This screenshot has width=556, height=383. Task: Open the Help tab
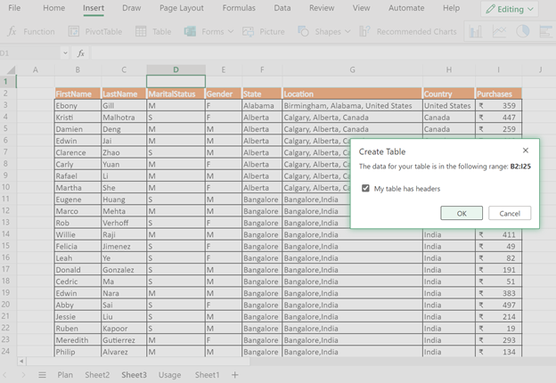pos(451,8)
